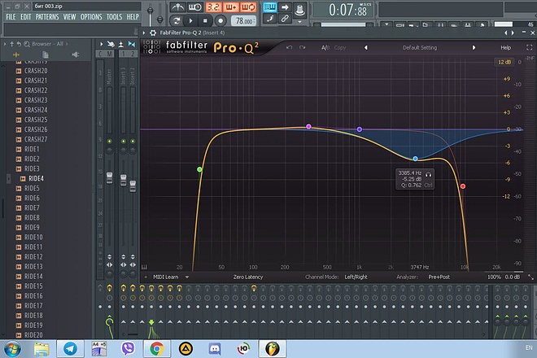This screenshot has width=537, height=358.
Task: Select the green low-cut EQ band node
Action: point(199,169)
